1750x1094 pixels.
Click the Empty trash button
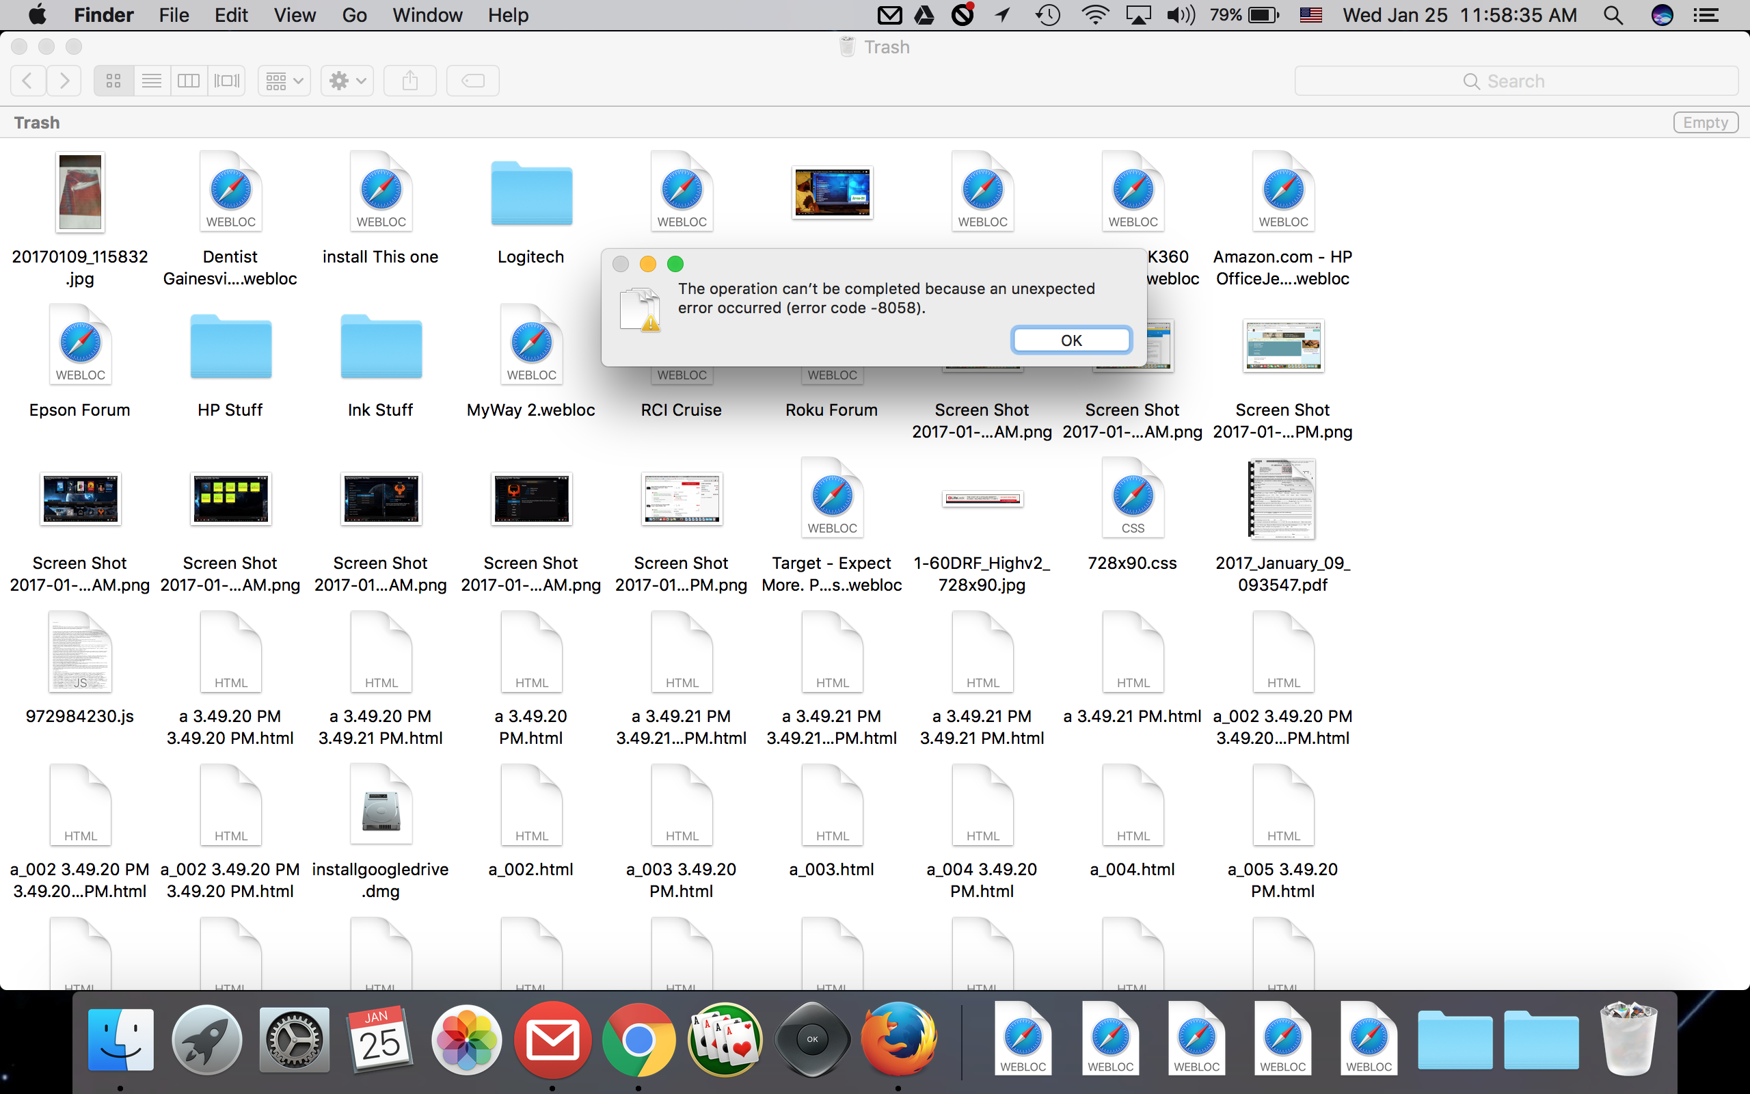coord(1704,122)
